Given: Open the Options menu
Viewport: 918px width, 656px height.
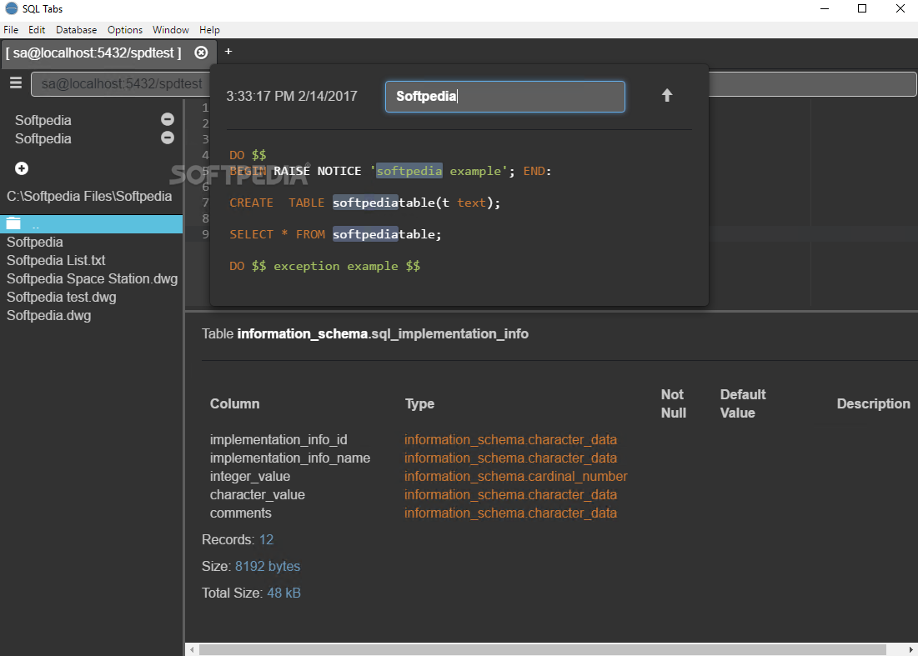Looking at the screenshot, I should coord(125,30).
